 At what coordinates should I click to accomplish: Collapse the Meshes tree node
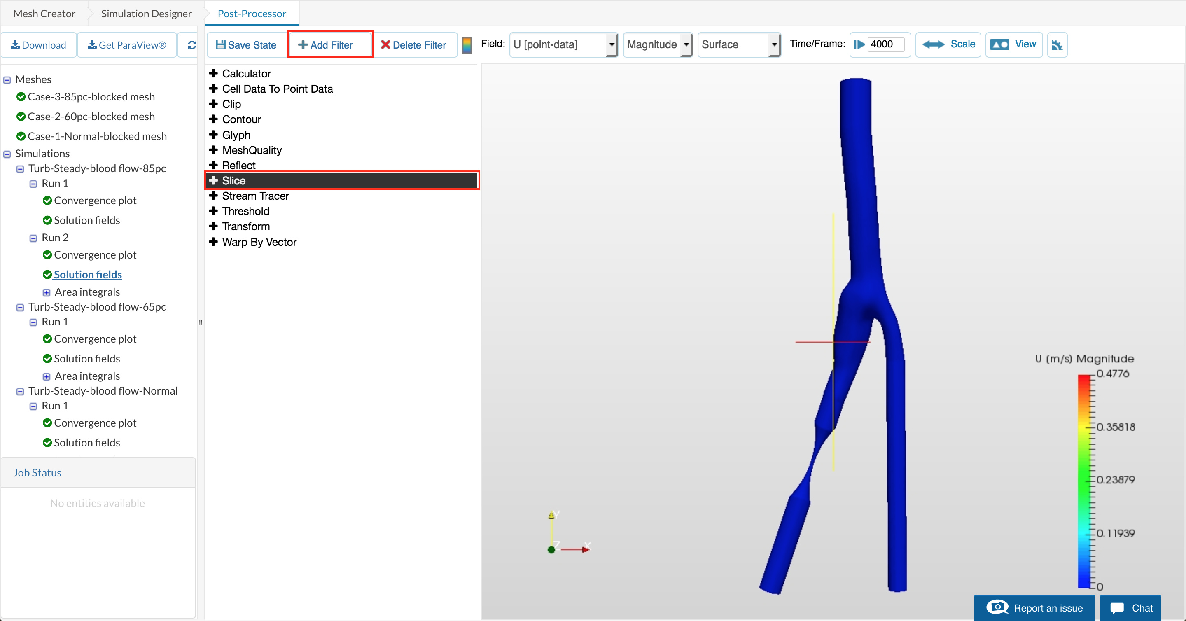coord(7,80)
